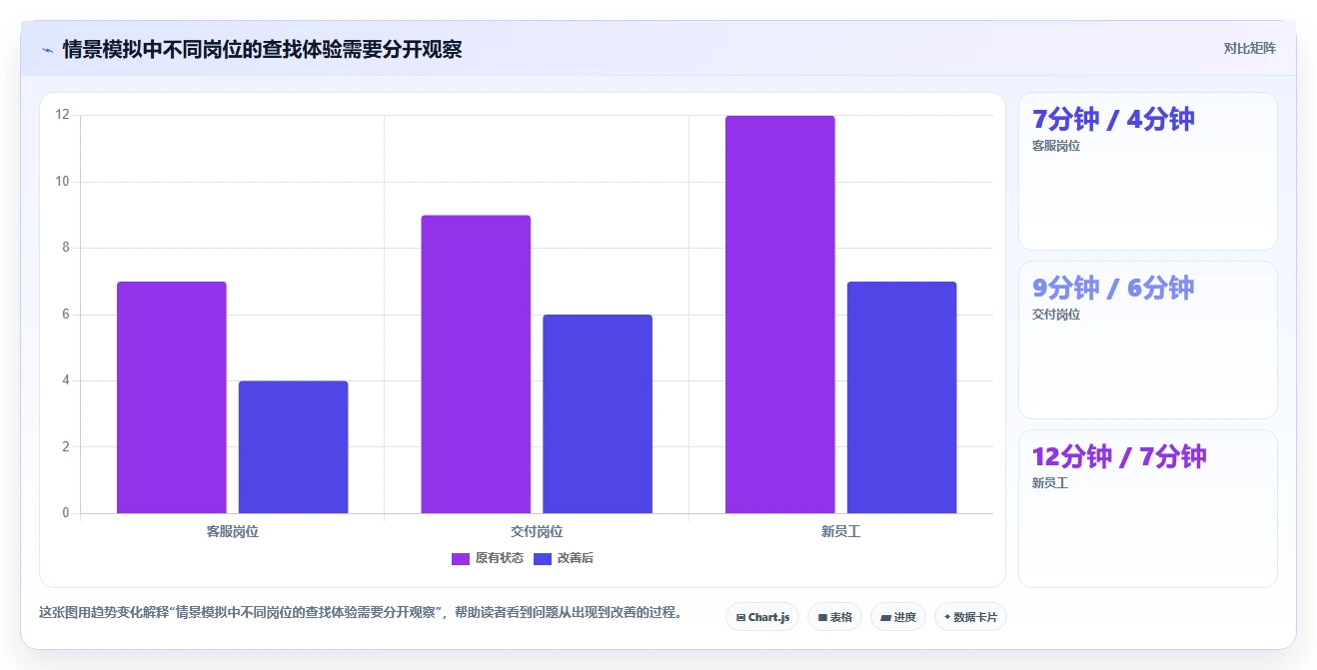Image resolution: width=1317 pixels, height=670 pixels.
Task: Click the Chart.js tag chip
Action: pos(762,617)
